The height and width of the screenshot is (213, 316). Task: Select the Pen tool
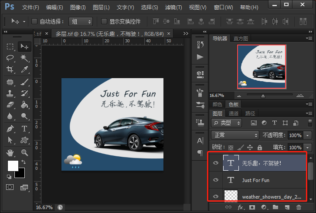(x=10, y=129)
